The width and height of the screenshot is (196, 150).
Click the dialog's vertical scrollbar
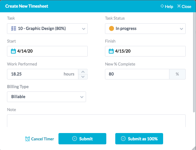coord(194,62)
